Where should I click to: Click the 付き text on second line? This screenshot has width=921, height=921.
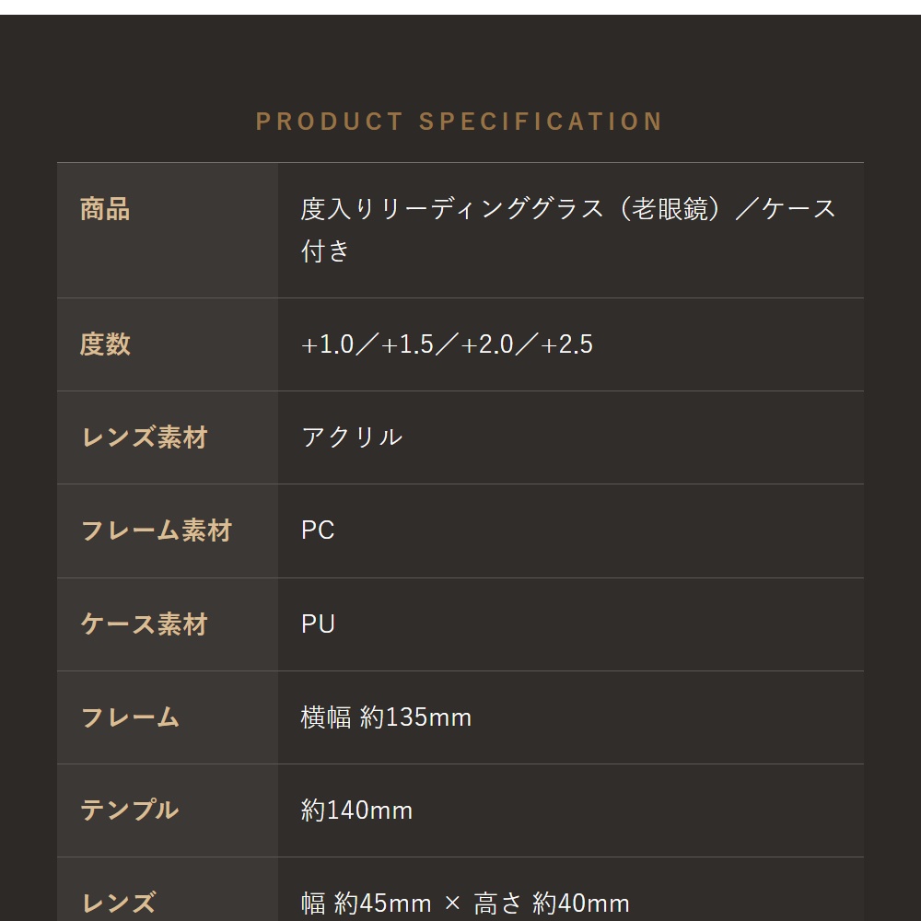click(x=325, y=251)
